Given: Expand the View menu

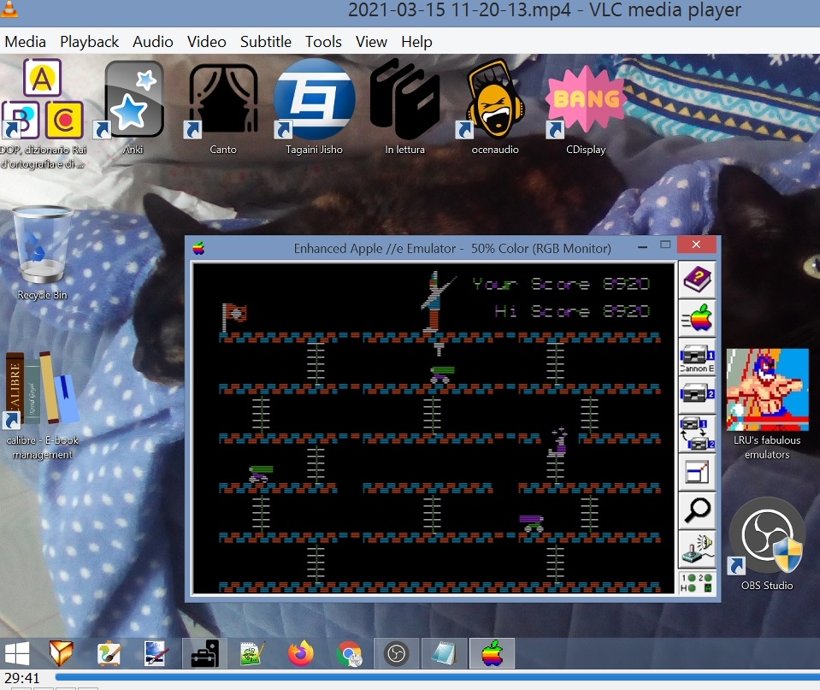Looking at the screenshot, I should 371,41.
